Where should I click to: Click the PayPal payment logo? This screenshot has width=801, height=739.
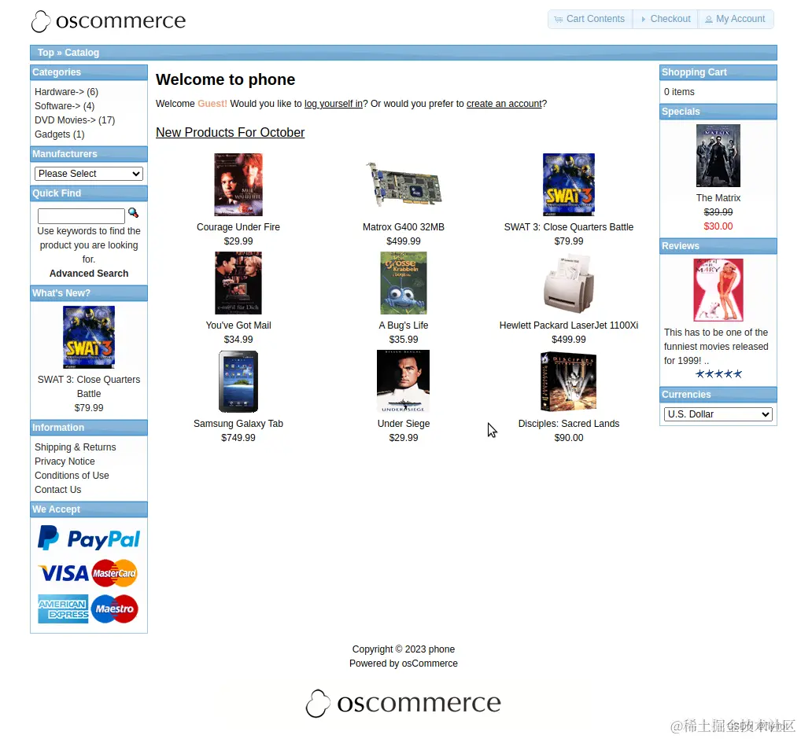[x=89, y=539]
